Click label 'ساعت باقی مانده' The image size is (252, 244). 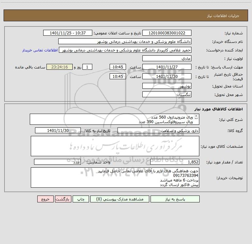coord(30,67)
